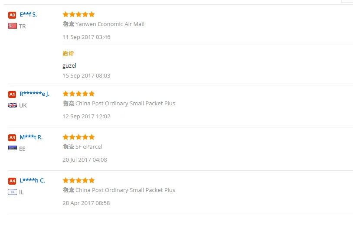
Task: Click the Israel flag icon
Action: 13,192
